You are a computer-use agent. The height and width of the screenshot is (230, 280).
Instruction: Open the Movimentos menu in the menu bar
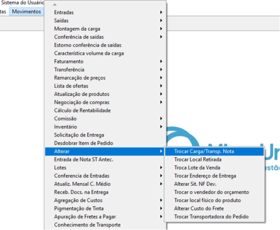pos(26,12)
